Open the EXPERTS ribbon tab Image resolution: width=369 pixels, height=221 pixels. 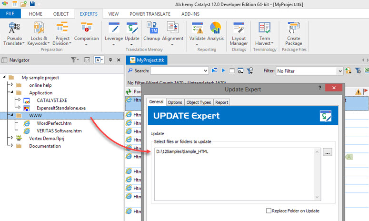tap(89, 14)
